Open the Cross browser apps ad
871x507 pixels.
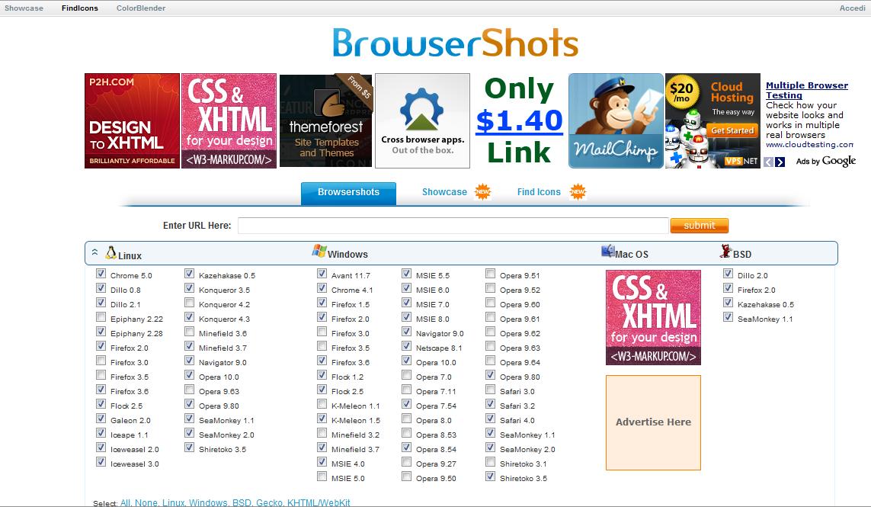423,120
